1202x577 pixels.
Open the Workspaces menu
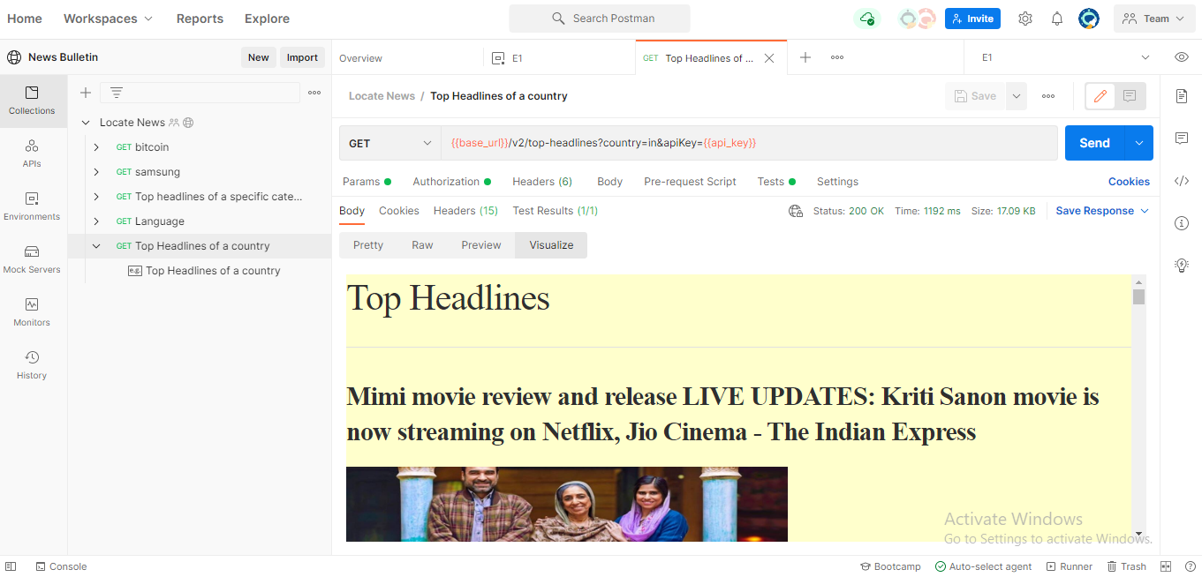(108, 19)
